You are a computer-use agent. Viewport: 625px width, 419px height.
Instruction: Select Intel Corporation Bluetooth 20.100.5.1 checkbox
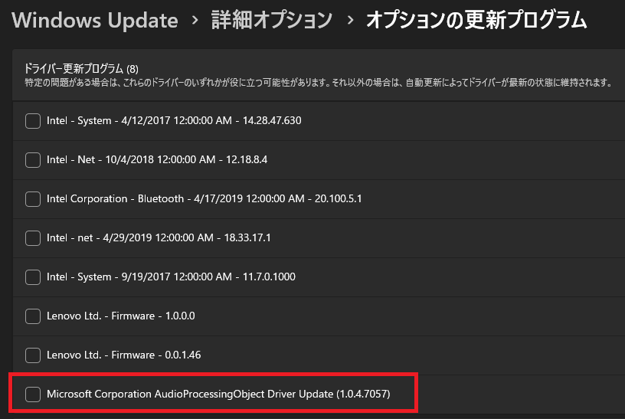point(33,199)
